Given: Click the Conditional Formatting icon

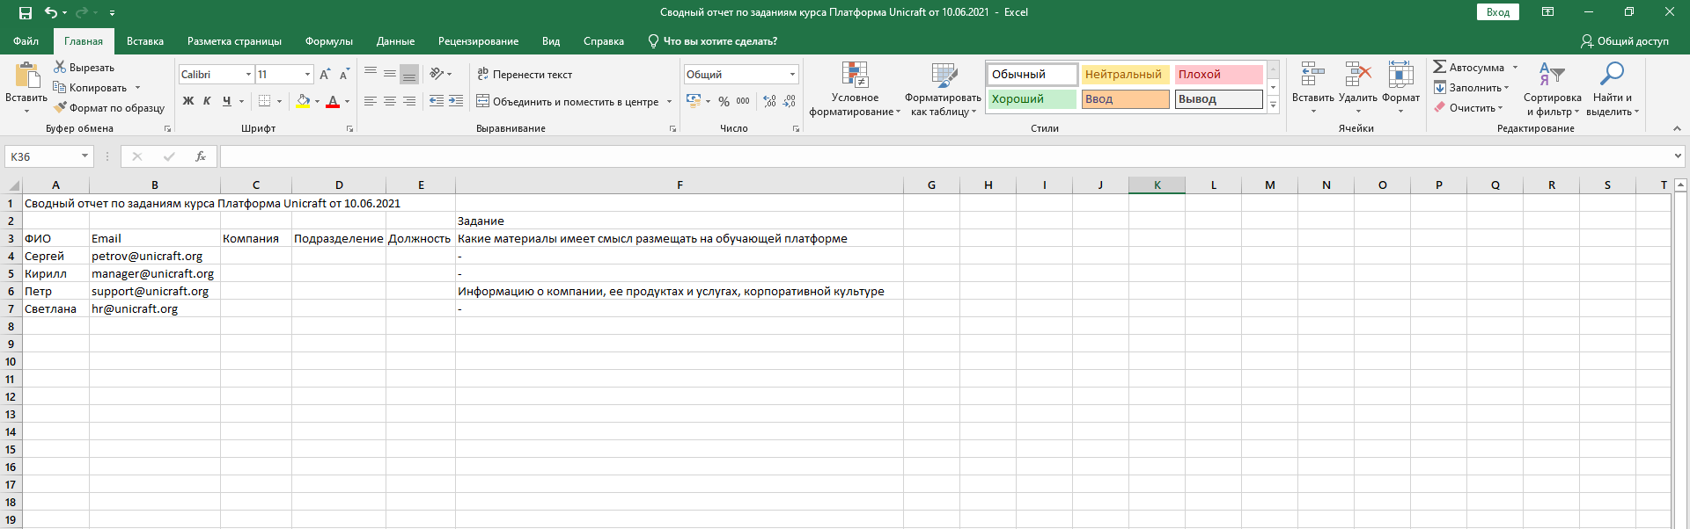Looking at the screenshot, I should pos(855,76).
